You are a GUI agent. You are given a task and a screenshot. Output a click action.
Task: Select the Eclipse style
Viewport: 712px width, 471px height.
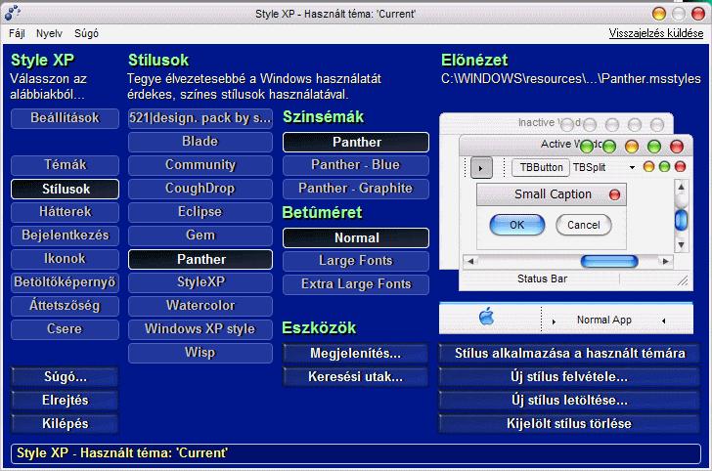click(200, 212)
